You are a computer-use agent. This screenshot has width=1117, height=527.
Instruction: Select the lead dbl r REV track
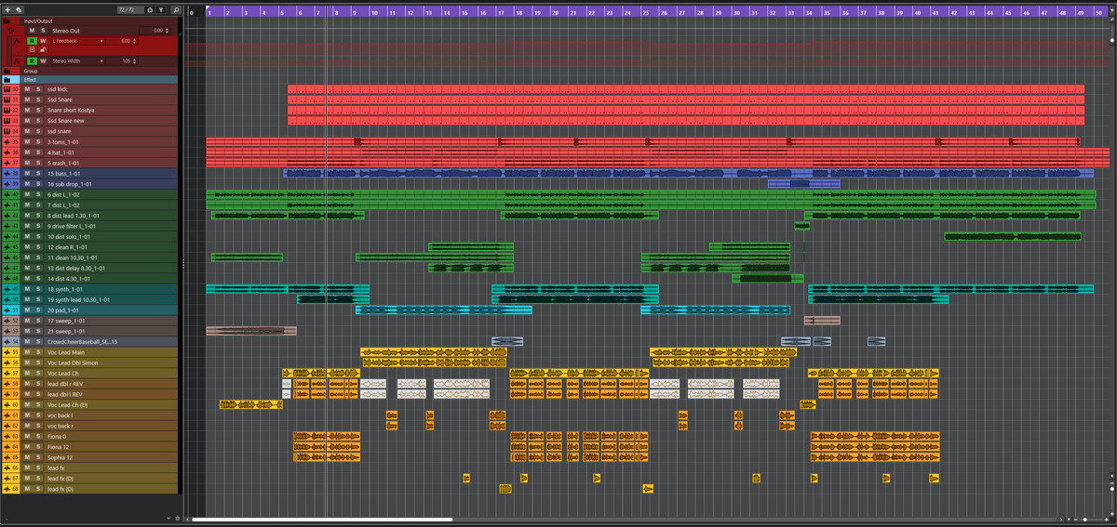pyautogui.click(x=91, y=384)
